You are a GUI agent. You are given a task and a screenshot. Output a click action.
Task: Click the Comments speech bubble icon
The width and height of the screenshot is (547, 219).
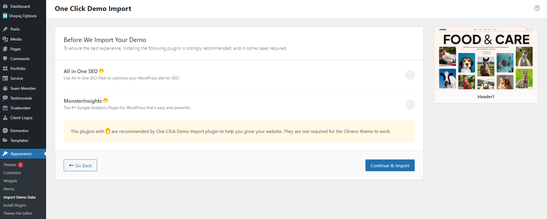[x=5, y=59]
